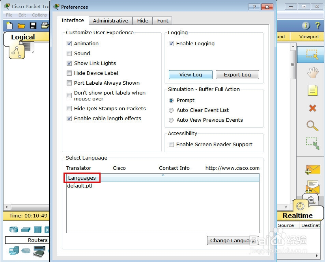This screenshot has width=325, height=262.
Task: Select the magnifying glass Inspect tool
Action: coord(312,126)
